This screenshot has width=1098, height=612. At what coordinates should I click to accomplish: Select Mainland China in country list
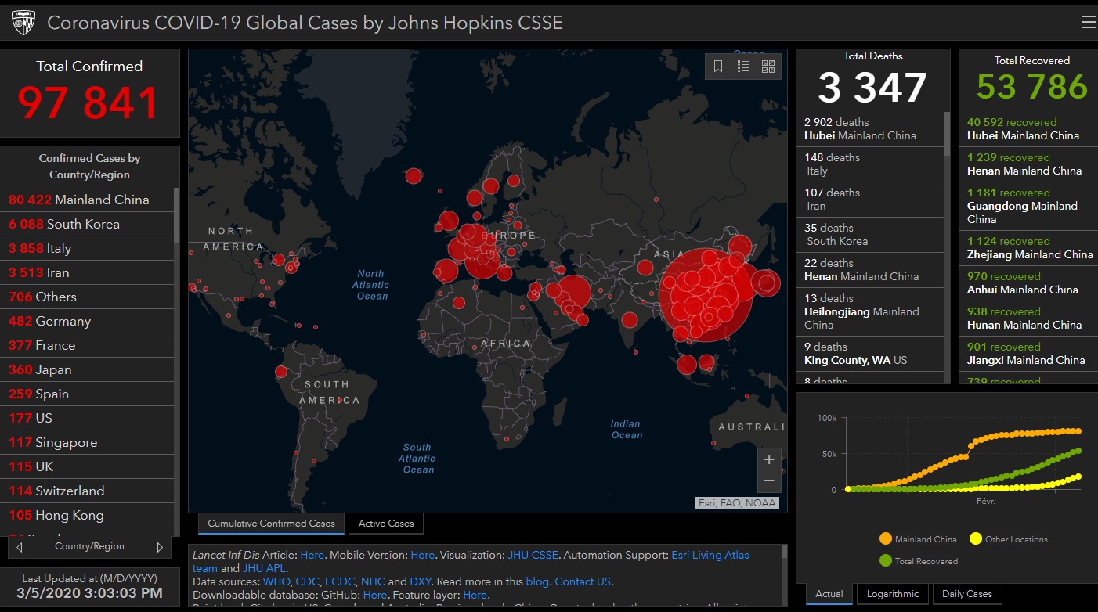pos(87,200)
